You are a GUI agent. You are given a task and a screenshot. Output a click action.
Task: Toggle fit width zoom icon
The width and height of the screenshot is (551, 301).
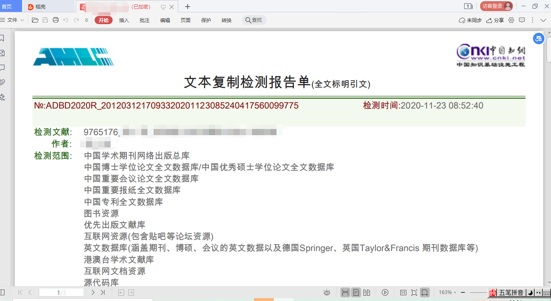425,292
